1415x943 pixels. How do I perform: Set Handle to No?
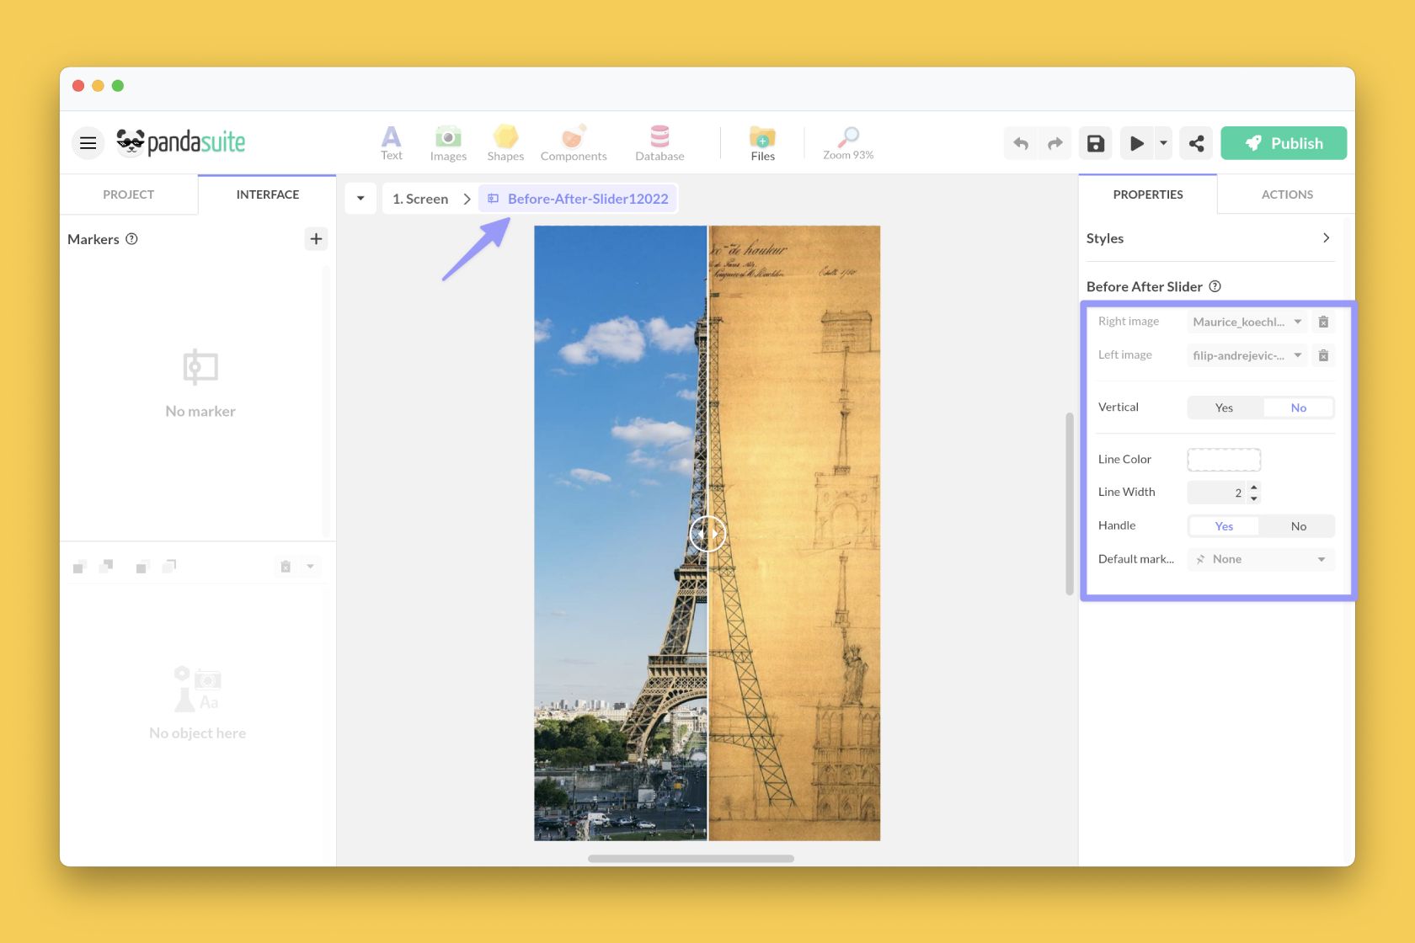click(x=1297, y=525)
